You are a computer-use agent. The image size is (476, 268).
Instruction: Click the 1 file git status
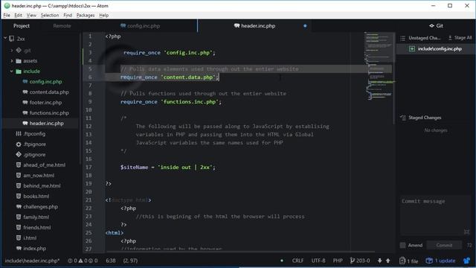(408, 261)
